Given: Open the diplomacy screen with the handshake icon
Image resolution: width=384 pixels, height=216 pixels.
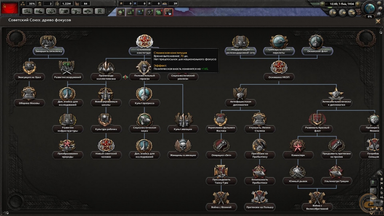Looking at the screenshot, I should (39, 11).
